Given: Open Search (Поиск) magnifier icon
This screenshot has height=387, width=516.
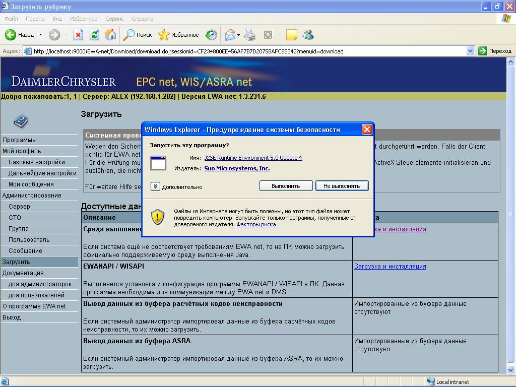Looking at the screenshot, I should coord(128,35).
